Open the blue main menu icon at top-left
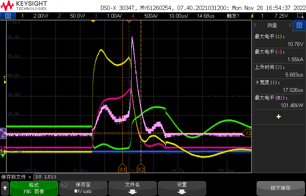Viewport: 306px width, 196px height. (8, 16)
